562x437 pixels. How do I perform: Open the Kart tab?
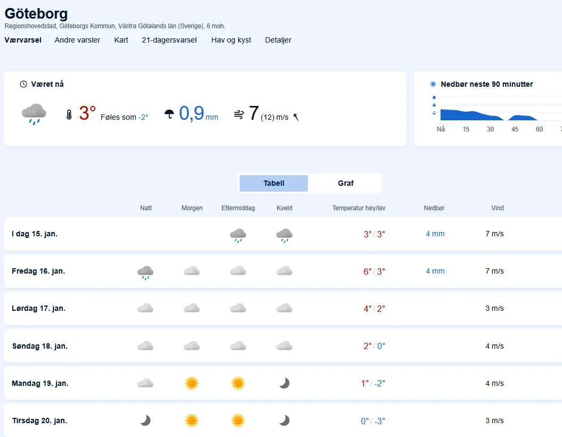pyautogui.click(x=121, y=40)
